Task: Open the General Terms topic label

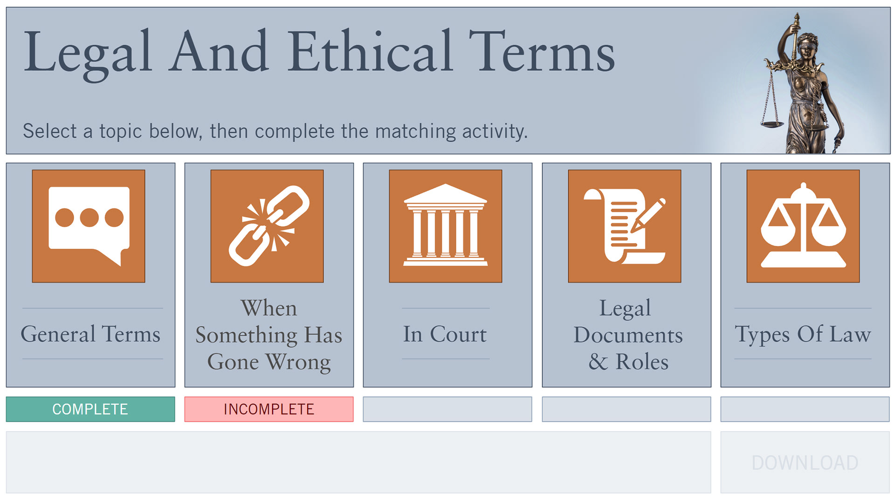Action: point(90,334)
